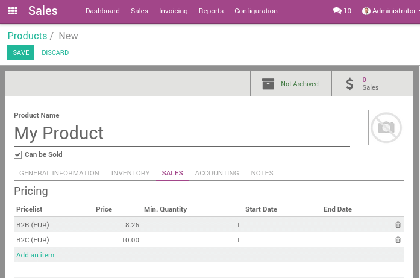Image resolution: width=420 pixels, height=278 pixels.
Task: Click the Not Archived box icon
Action: point(268,84)
